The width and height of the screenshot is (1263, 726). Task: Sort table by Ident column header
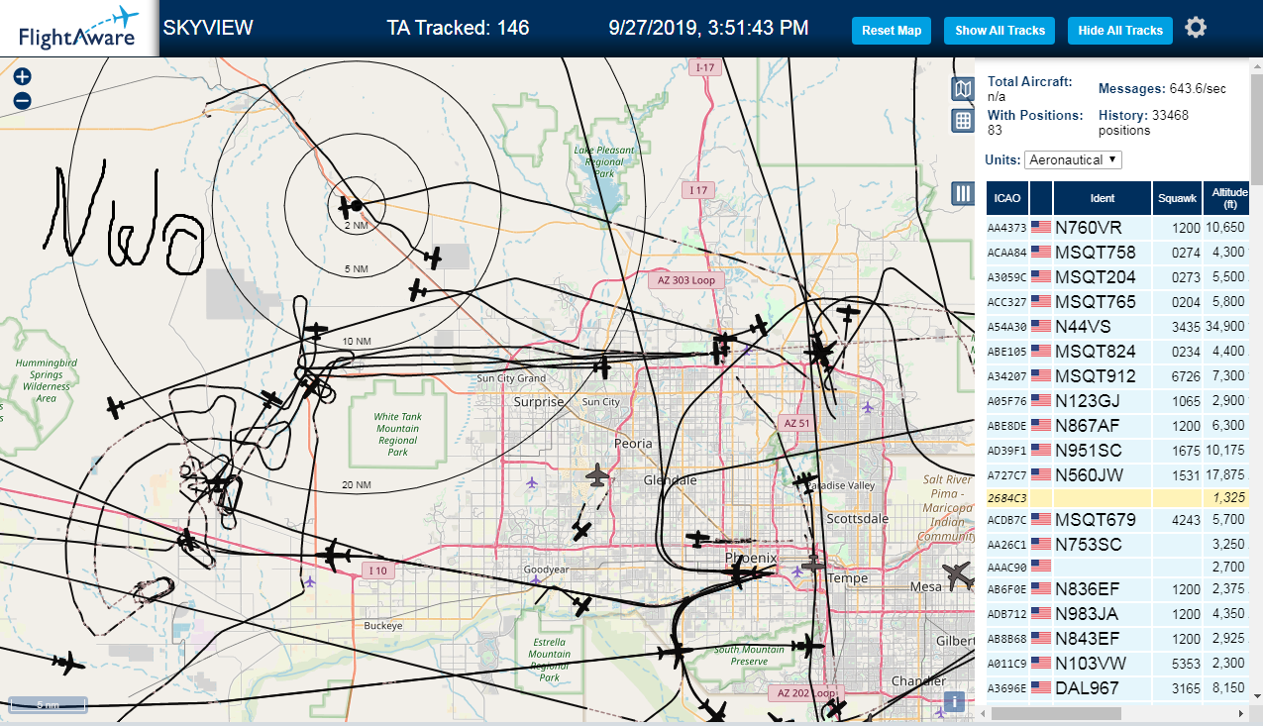click(1103, 198)
